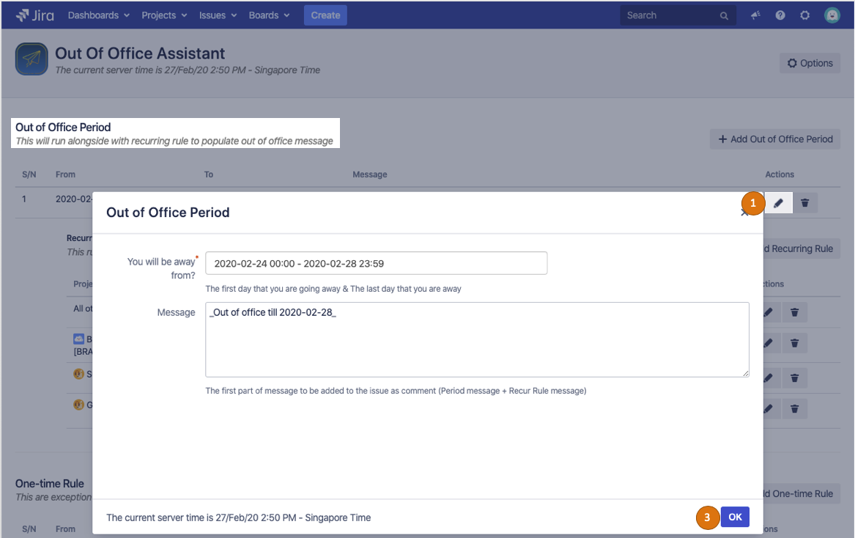The image size is (855, 538).
Task: Click trash icon in first recurring rule row
Action: pyautogui.click(x=794, y=313)
